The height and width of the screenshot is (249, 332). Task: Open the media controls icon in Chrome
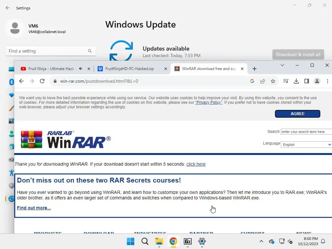pos(286,81)
